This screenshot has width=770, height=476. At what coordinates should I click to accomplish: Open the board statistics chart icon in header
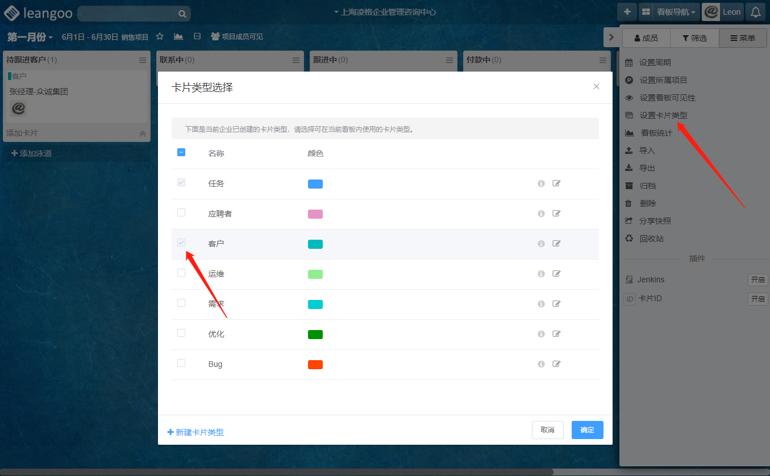pyautogui.click(x=178, y=36)
